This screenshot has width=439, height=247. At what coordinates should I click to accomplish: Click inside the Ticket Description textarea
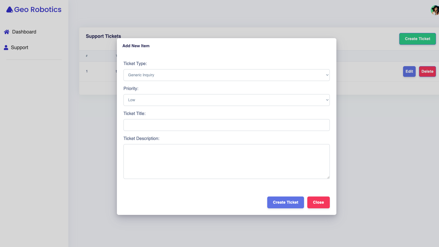(x=226, y=161)
